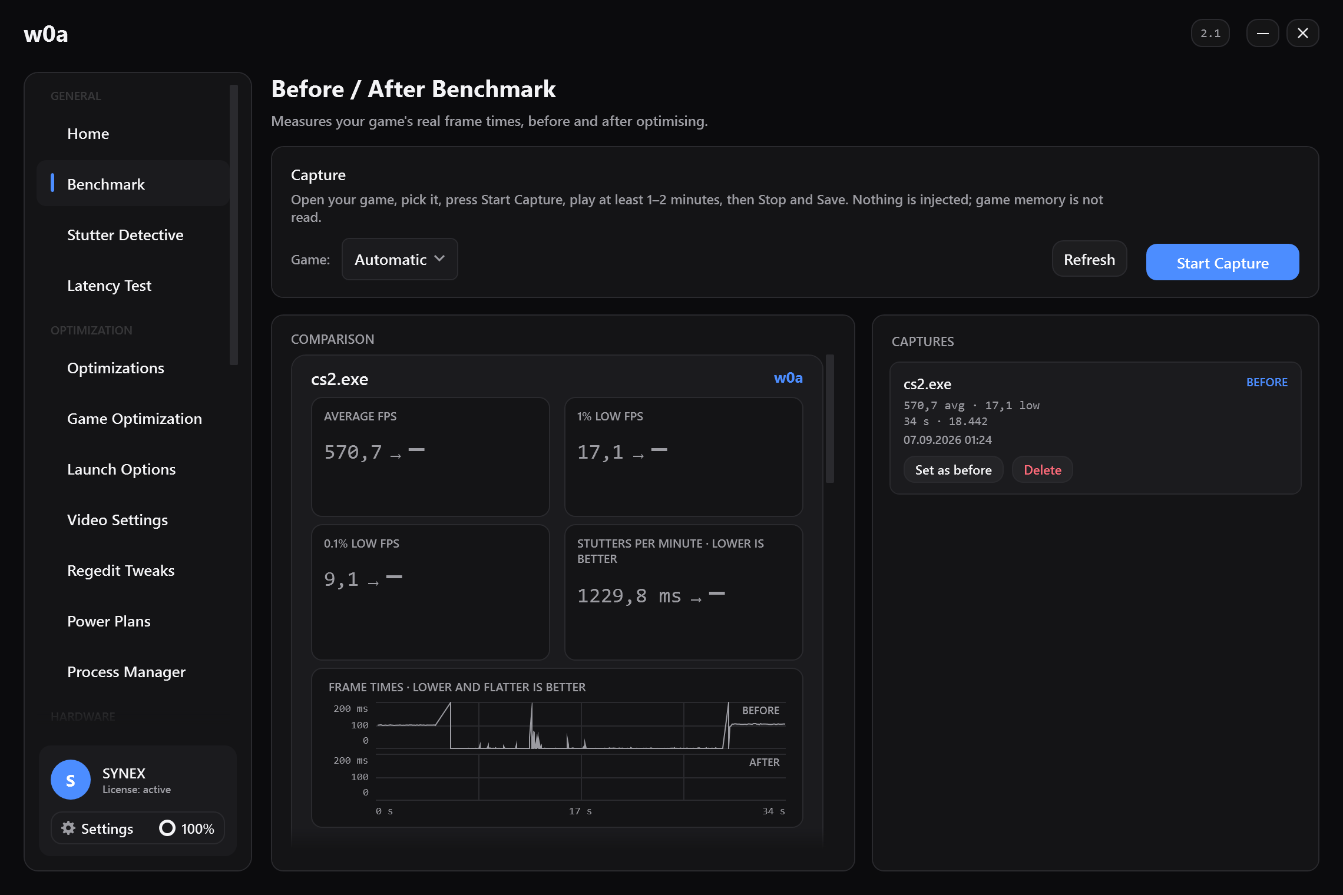
Task: Open Optimizations section
Action: click(x=133, y=367)
